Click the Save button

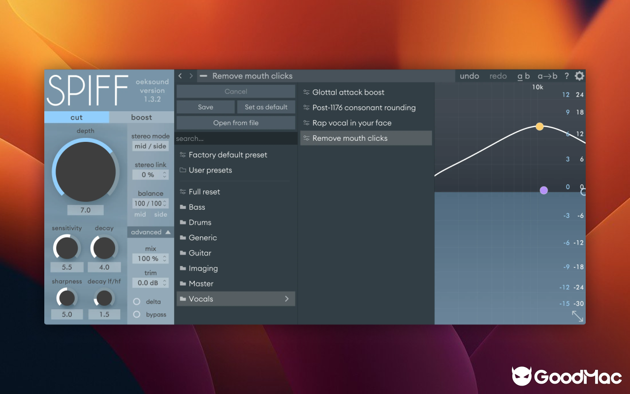point(205,107)
